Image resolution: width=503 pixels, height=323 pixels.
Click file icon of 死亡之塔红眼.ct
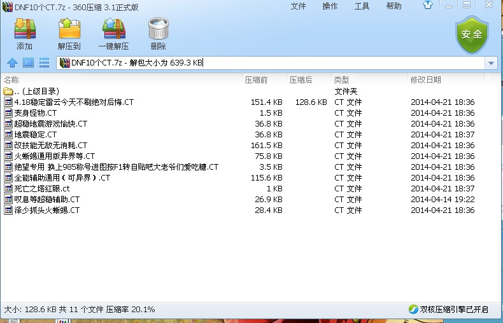8,188
